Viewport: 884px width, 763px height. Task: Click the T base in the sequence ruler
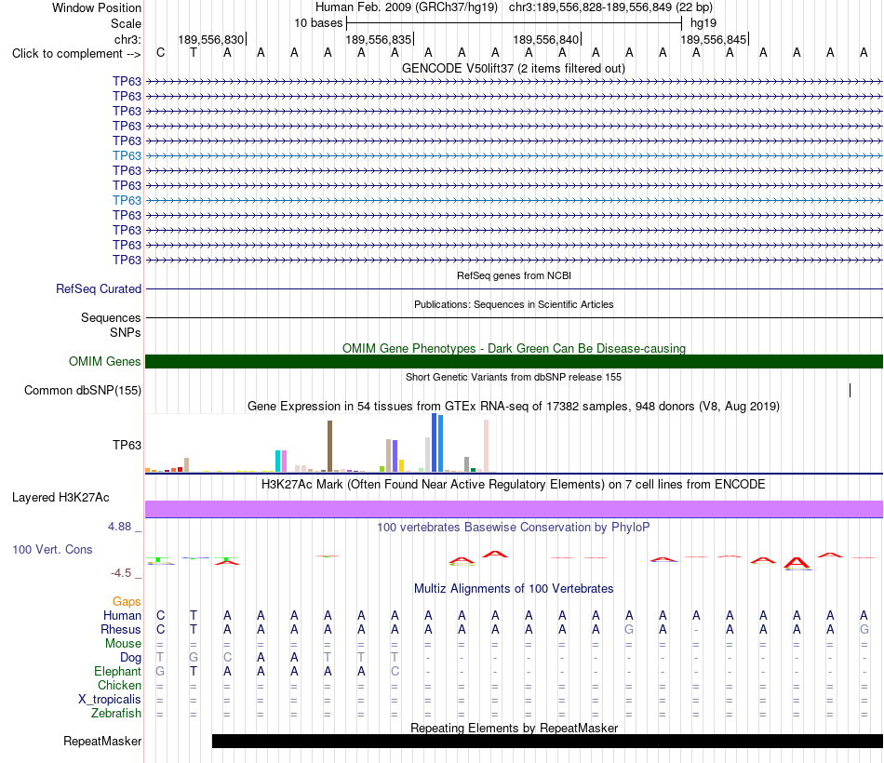194,53
